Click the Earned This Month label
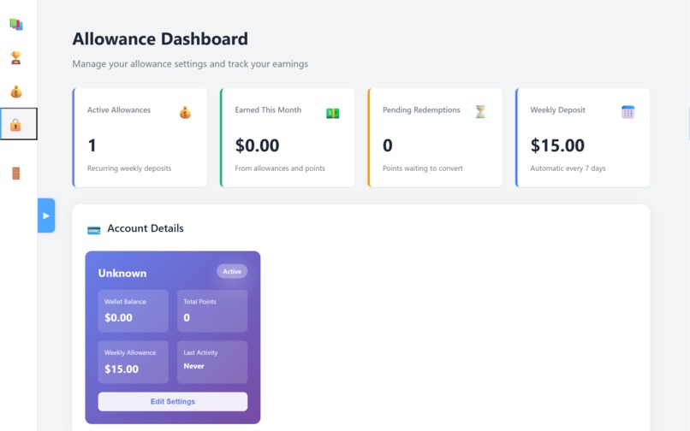 pyautogui.click(x=268, y=110)
